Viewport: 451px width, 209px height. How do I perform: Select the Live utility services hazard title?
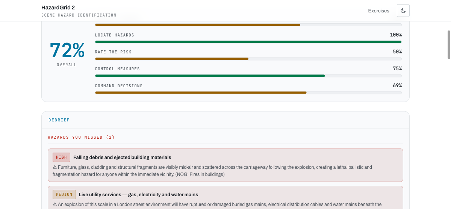[x=138, y=194]
